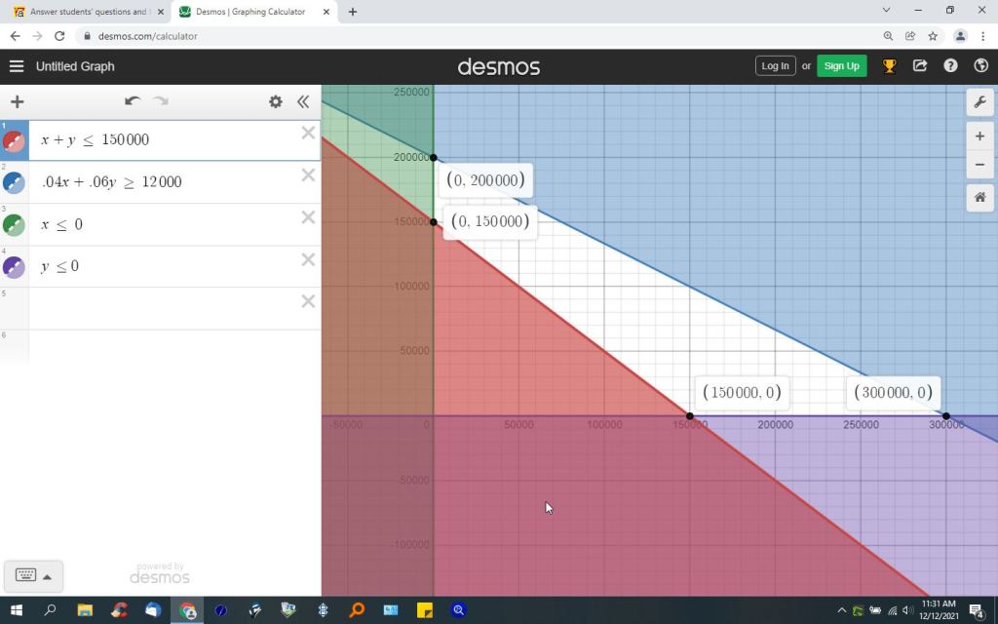Image resolution: width=998 pixels, height=624 pixels.
Task: Undo the last change
Action: (133, 101)
